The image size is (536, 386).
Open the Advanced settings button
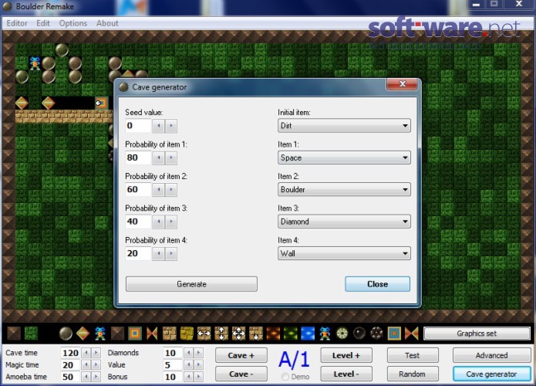tap(491, 355)
